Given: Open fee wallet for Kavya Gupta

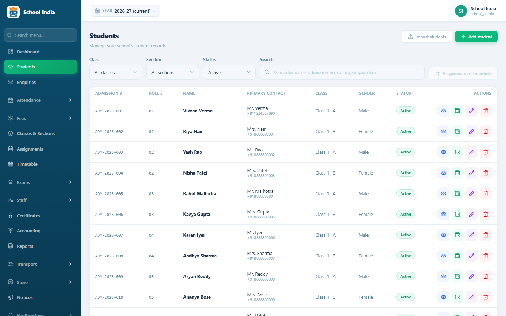Looking at the screenshot, I should 458,214.
